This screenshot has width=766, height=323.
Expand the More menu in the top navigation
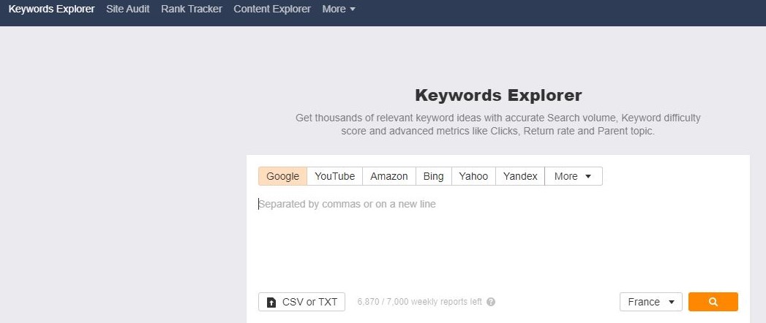coord(339,9)
